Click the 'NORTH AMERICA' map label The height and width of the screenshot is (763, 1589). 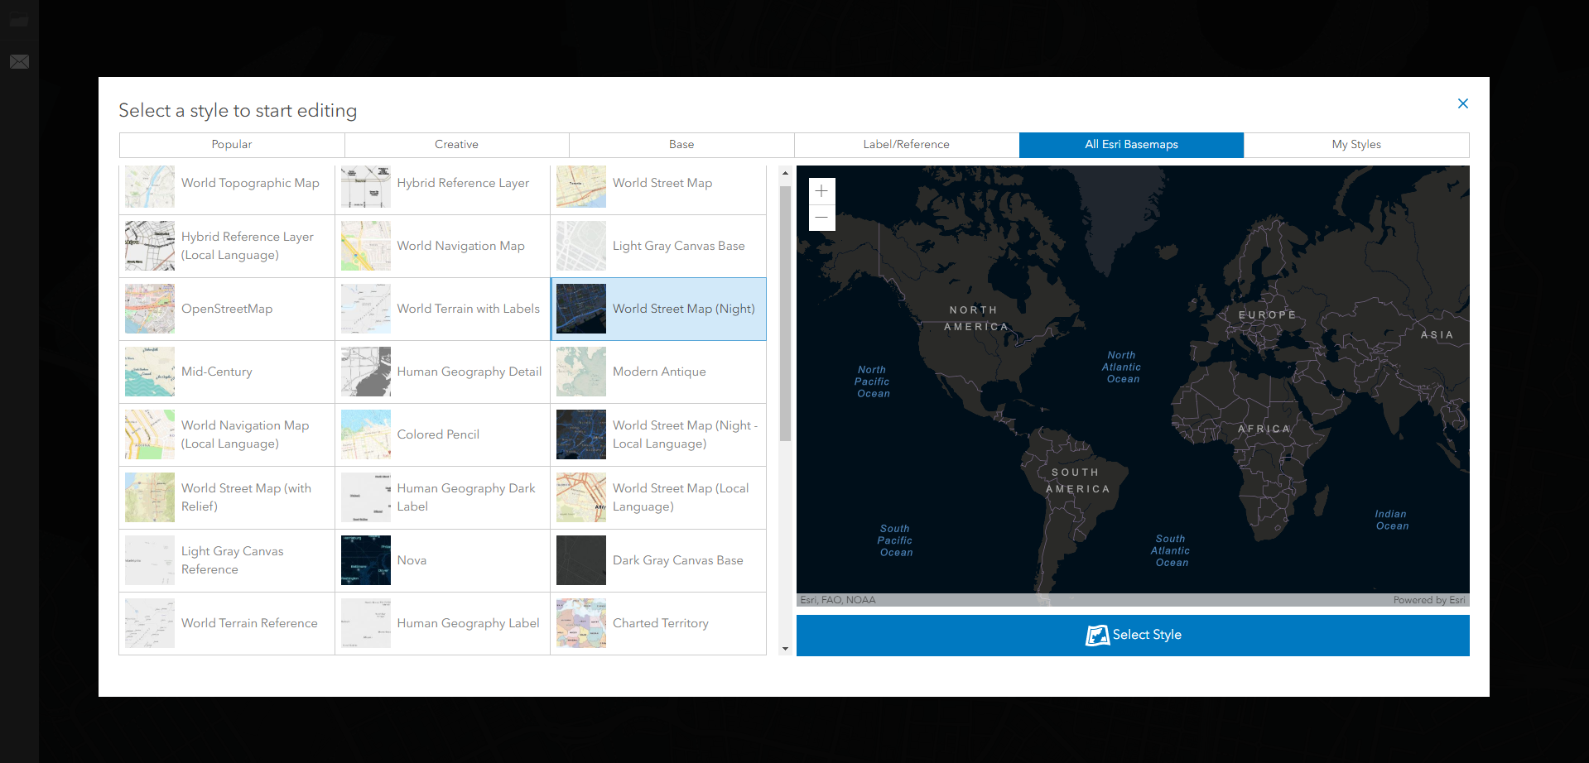(975, 319)
